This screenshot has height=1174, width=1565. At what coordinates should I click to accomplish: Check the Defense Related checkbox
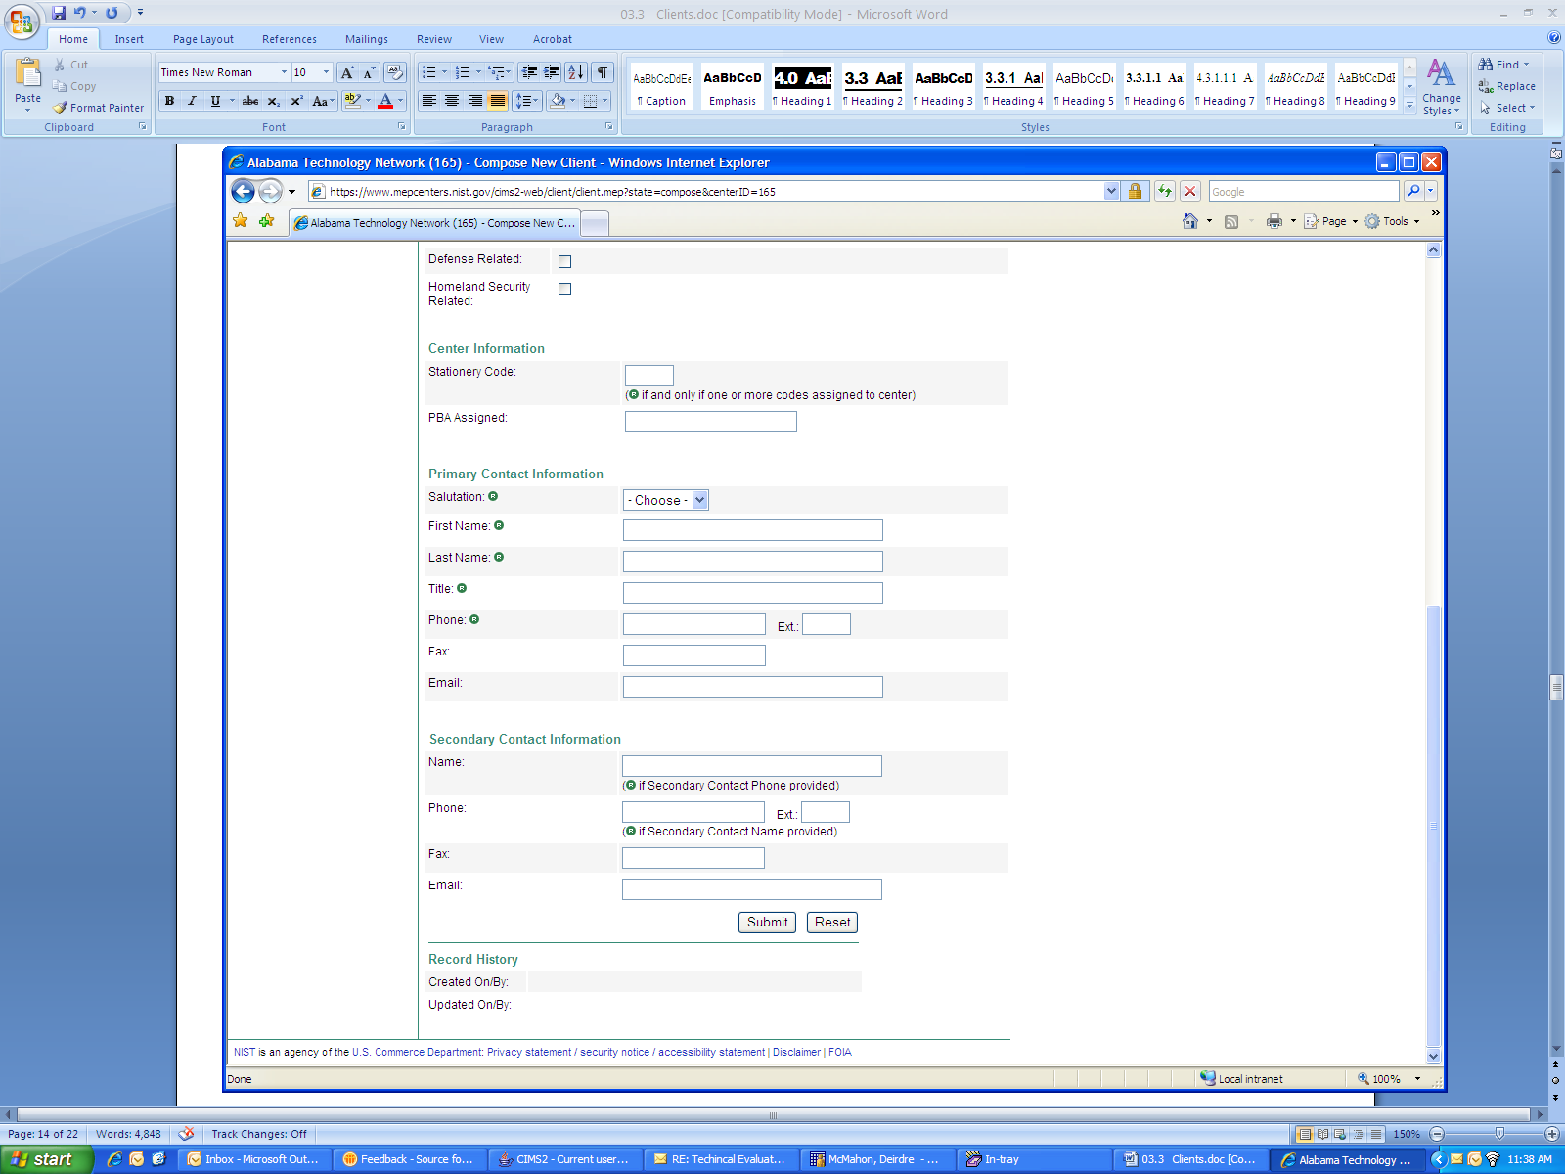(564, 261)
